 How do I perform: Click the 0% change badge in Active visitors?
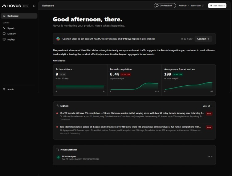pyautogui.click(x=63, y=74)
